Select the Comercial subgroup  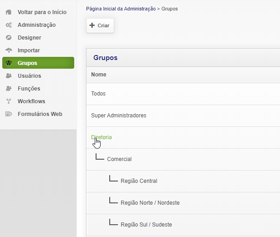click(x=119, y=159)
